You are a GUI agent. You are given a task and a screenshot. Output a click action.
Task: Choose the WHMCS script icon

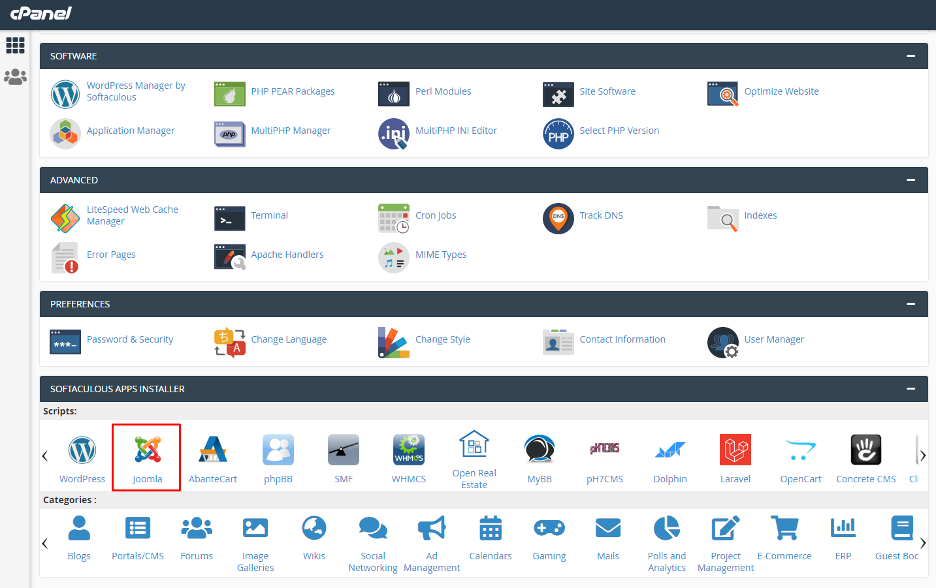pos(409,450)
